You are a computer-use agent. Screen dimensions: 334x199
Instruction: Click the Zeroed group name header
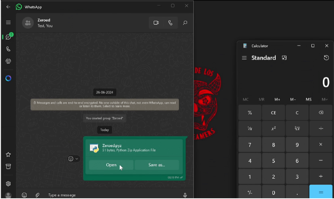[x=44, y=20]
